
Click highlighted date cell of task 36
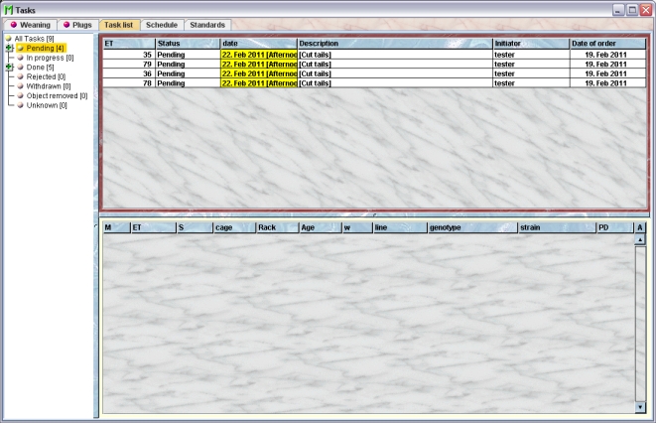(258, 74)
